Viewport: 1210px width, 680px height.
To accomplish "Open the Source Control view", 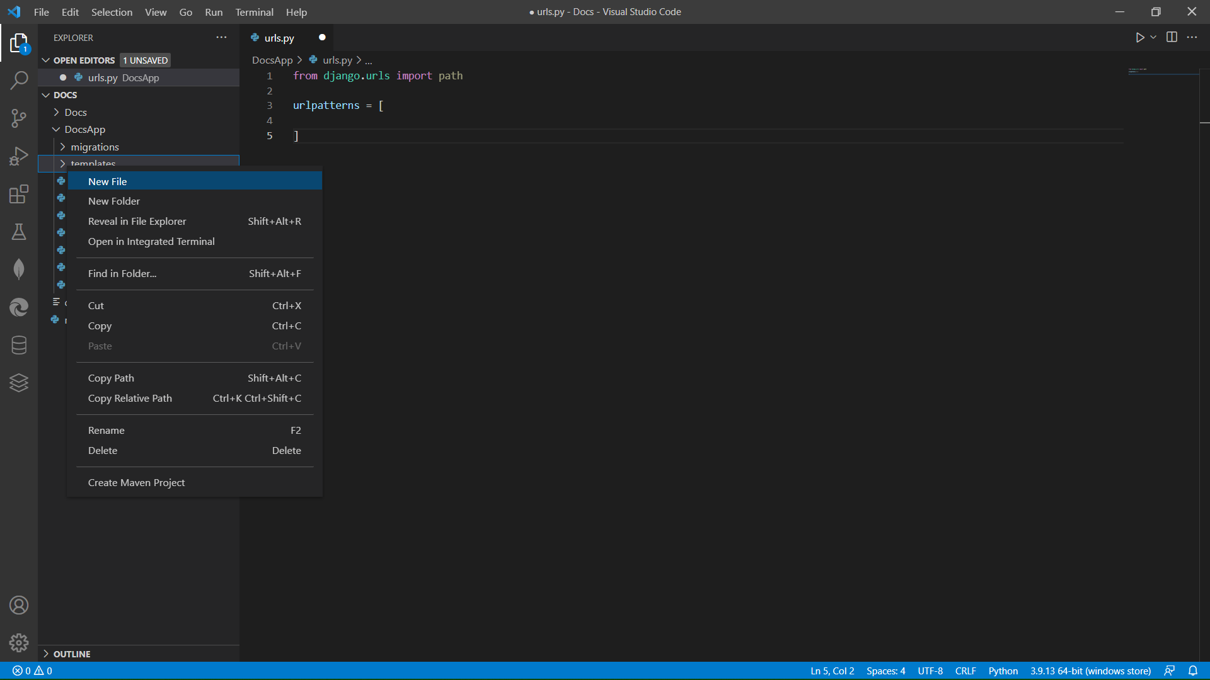I will pos(19,118).
